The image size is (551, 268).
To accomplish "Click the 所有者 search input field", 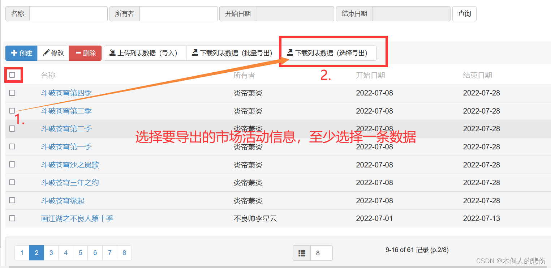I will (x=178, y=14).
